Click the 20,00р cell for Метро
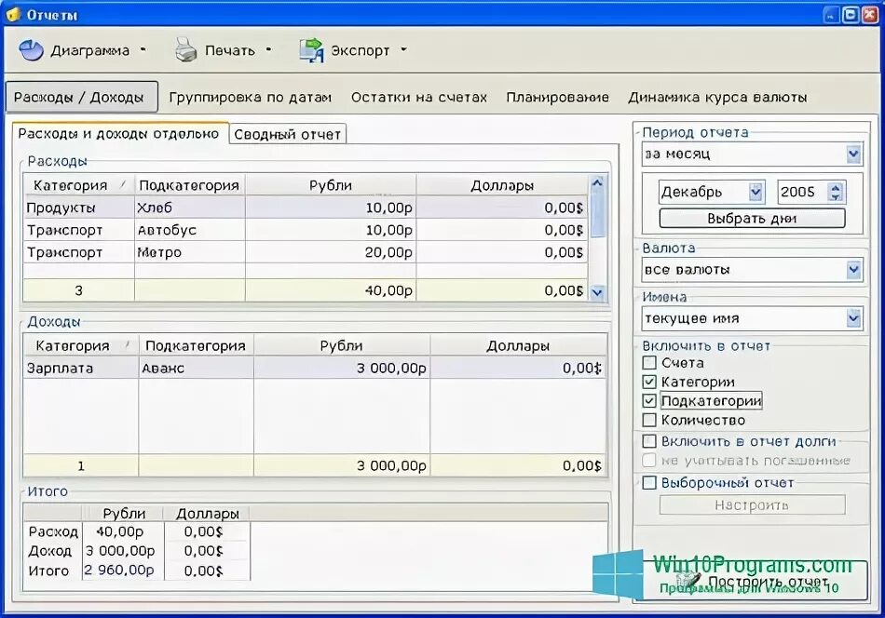 [x=331, y=252]
